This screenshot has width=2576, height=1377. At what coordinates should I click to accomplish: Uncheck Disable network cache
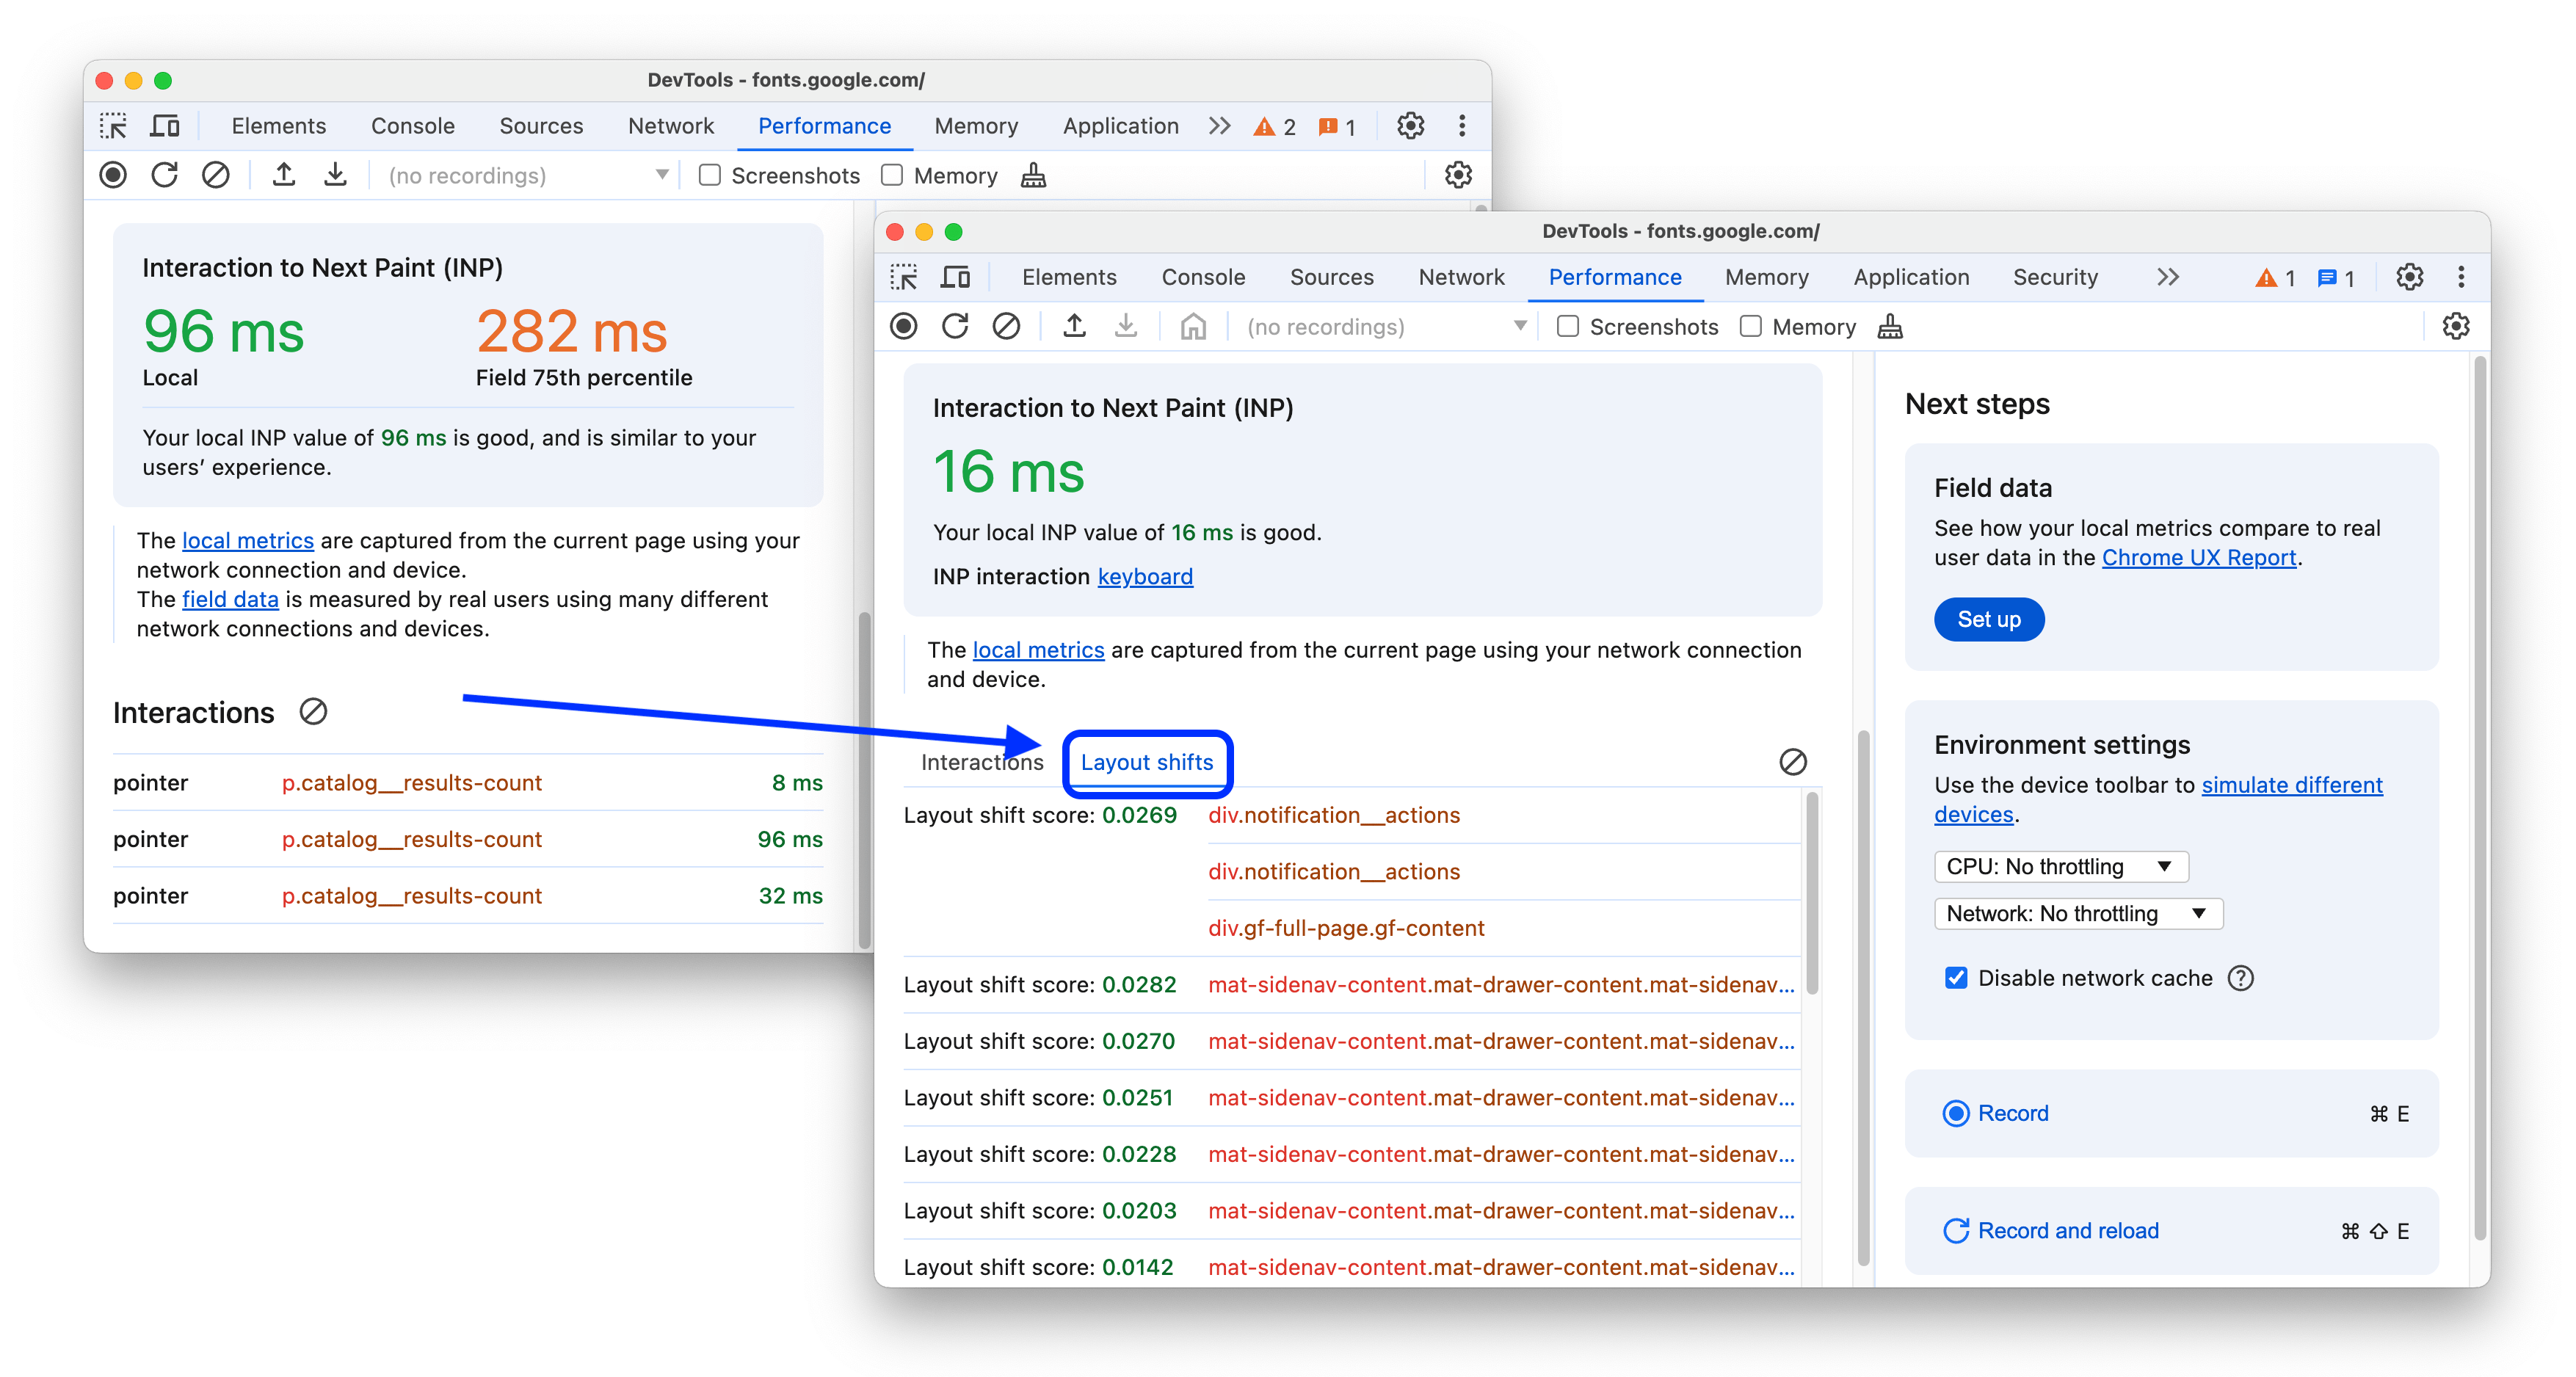(1956, 978)
